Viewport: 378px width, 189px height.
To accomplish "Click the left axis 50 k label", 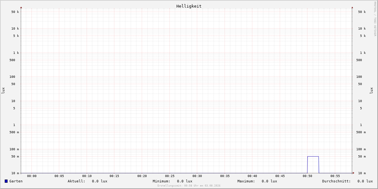I will [15, 12].
